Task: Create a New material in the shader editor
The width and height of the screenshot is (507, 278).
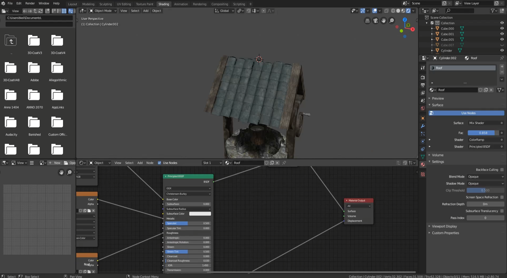Action: point(55,163)
